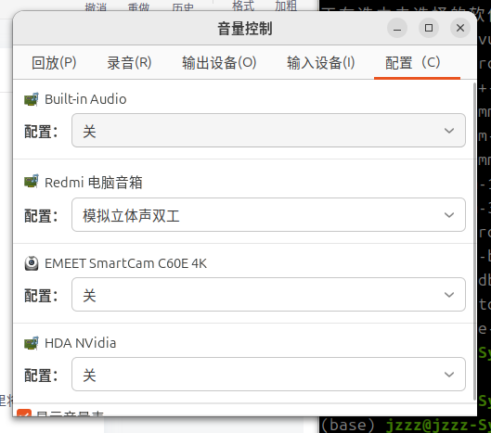Open Built-in Audio profile dropdown
The width and height of the screenshot is (491, 433).
coord(268,131)
